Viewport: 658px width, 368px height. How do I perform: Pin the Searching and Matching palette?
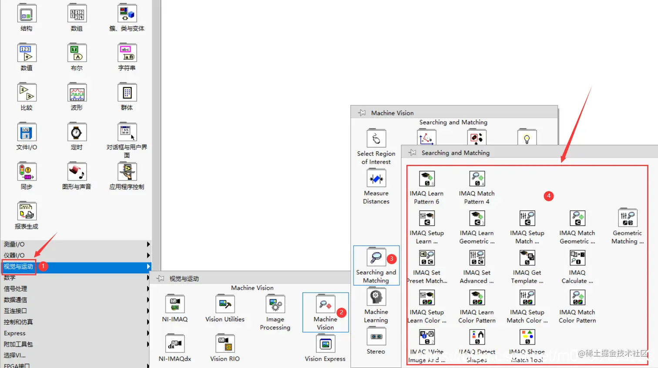(x=412, y=152)
